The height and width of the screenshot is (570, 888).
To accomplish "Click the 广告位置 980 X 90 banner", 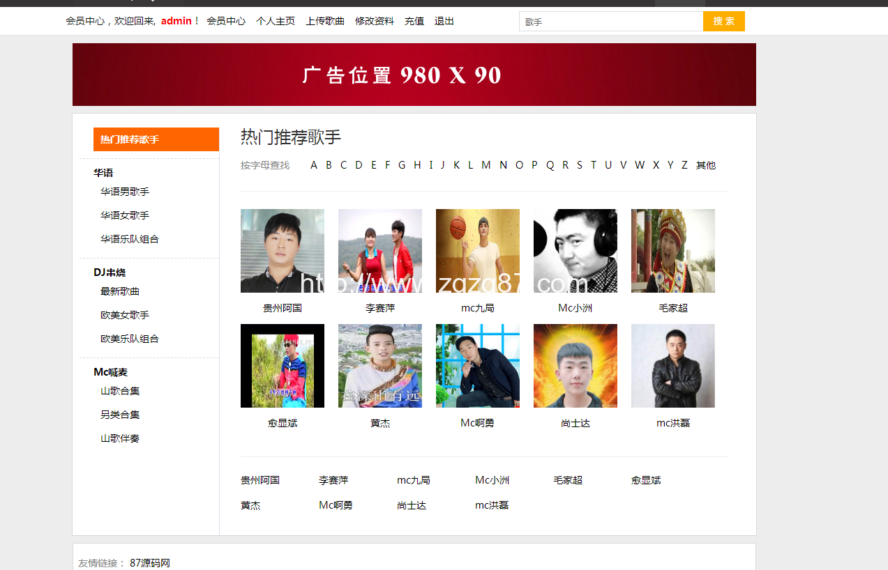I will pos(414,75).
